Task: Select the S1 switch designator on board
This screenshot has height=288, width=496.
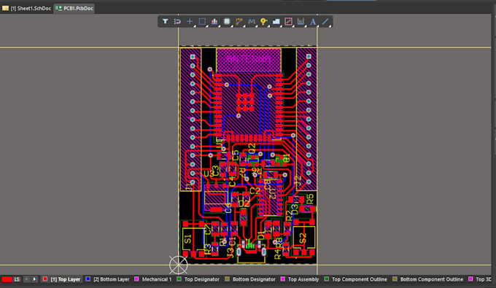Action: [187, 238]
